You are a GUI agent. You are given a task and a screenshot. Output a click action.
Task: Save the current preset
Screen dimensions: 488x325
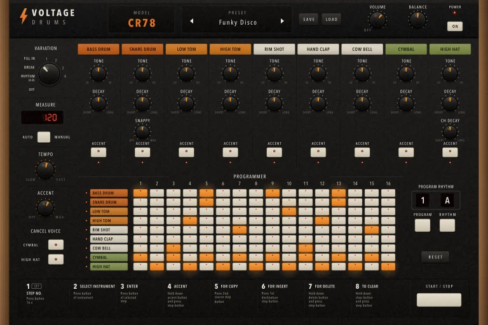pos(309,19)
